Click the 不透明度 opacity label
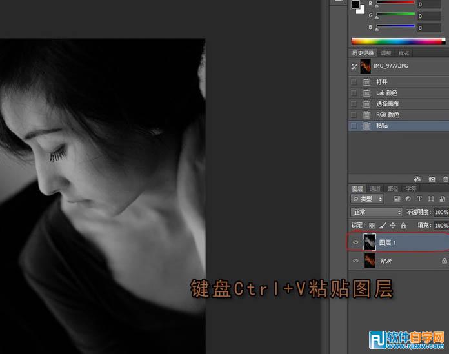The width and height of the screenshot is (449, 354). pos(419,212)
